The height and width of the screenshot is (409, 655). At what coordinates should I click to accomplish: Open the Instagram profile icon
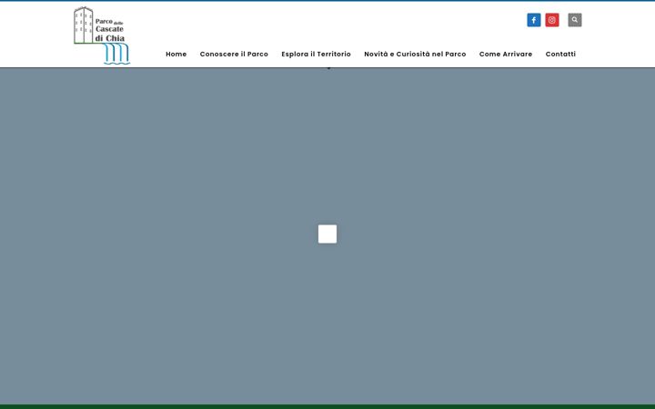[x=552, y=20]
